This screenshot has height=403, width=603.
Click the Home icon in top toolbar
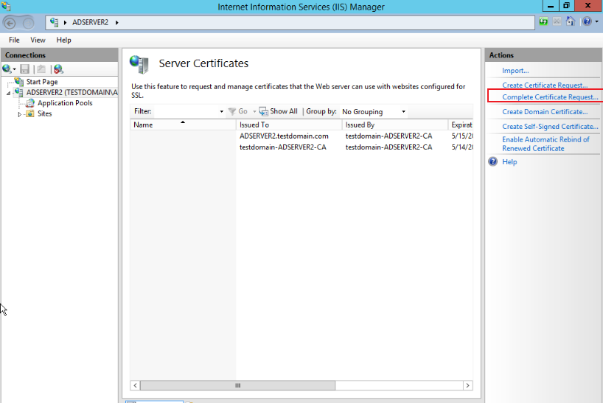tap(571, 21)
